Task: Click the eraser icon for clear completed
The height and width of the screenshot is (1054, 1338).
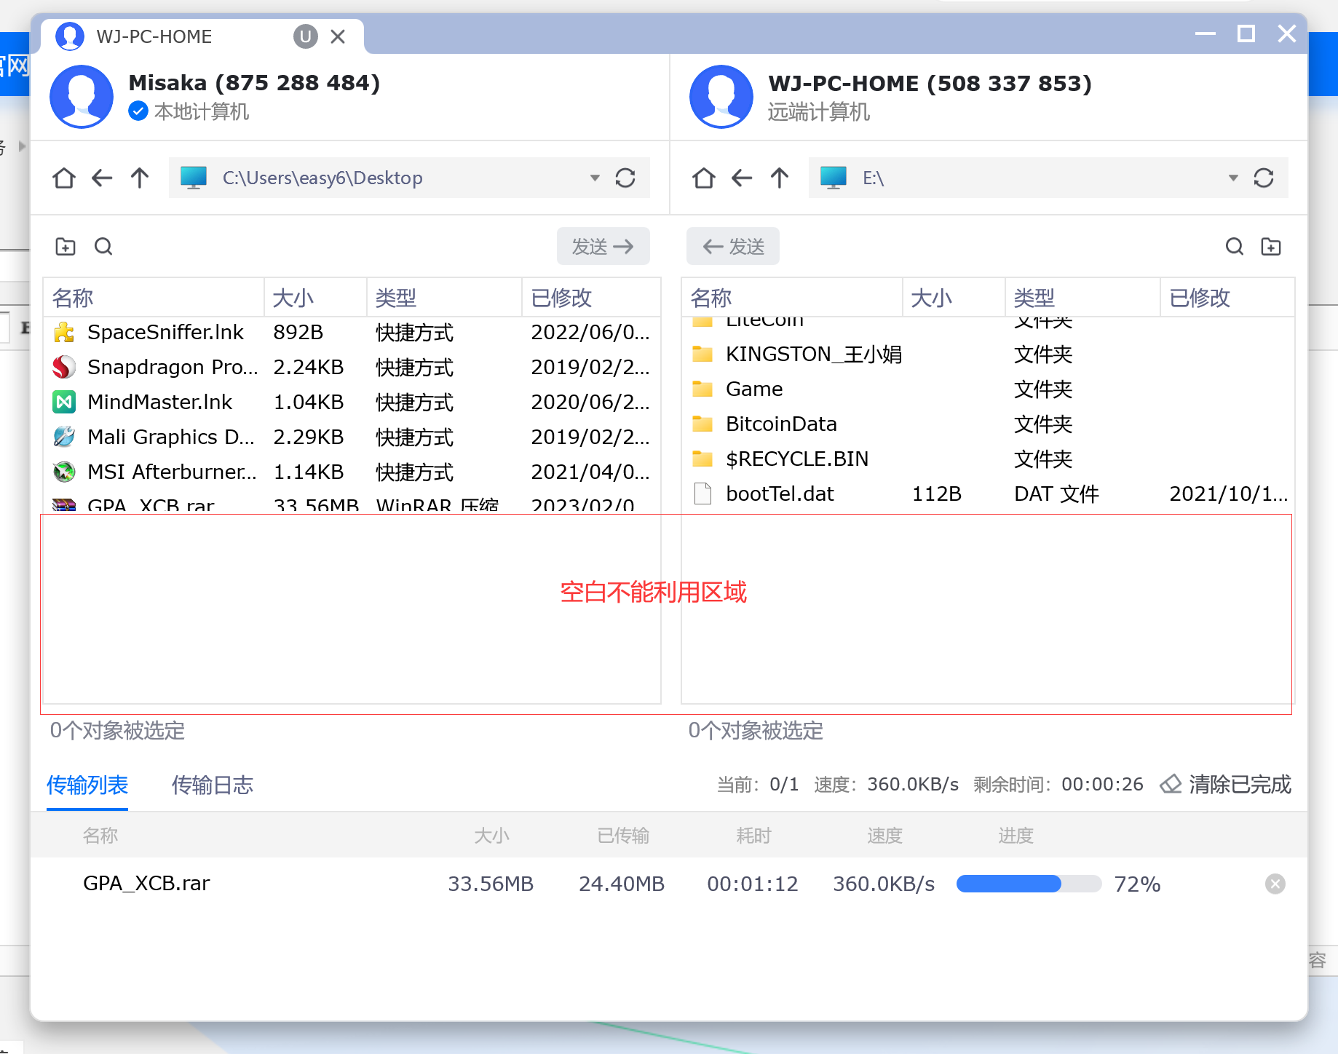Action: 1171,784
